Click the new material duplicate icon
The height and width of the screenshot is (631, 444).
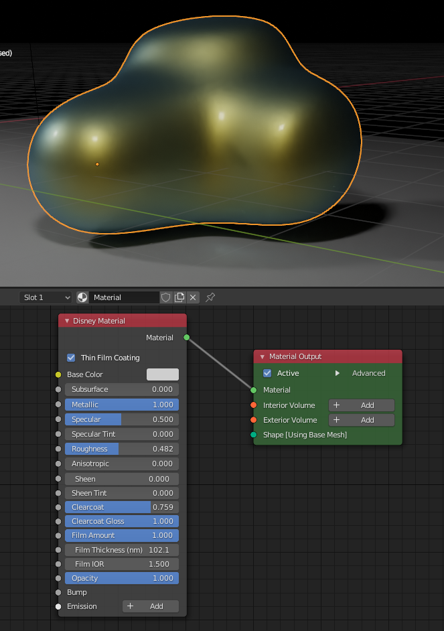179,297
